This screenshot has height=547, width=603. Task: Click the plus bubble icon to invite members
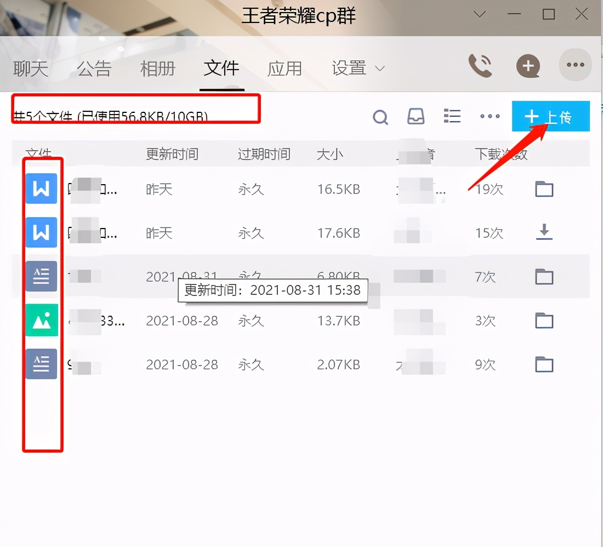(528, 65)
